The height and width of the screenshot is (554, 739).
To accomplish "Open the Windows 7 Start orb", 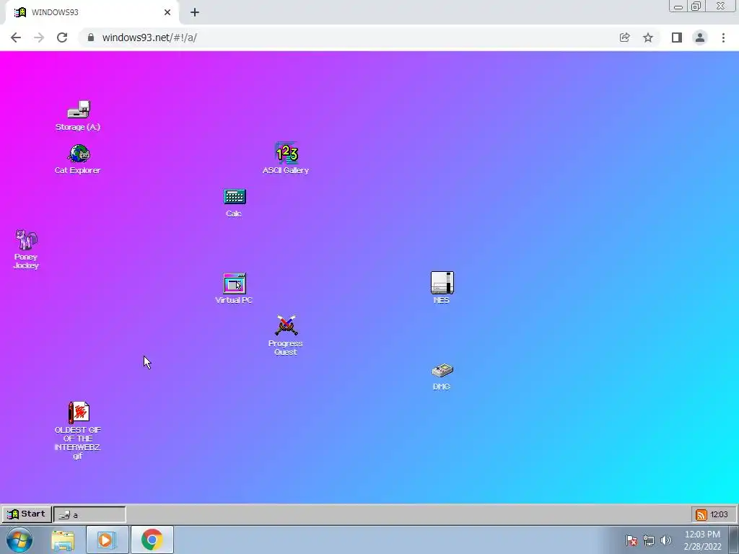I will point(19,540).
